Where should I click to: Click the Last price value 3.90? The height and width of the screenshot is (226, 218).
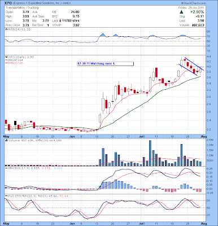(x=201, y=21)
